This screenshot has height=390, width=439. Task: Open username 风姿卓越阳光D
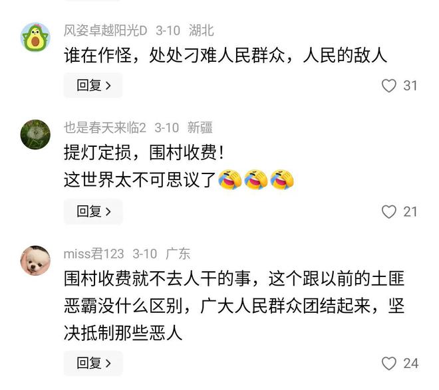click(x=105, y=30)
